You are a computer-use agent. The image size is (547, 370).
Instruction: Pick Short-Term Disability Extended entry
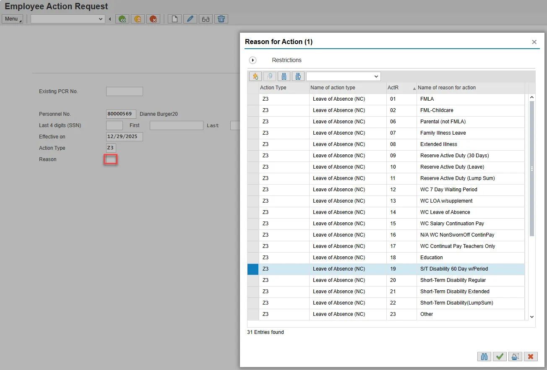click(x=455, y=292)
